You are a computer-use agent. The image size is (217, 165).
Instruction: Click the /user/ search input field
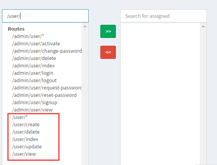[45, 16]
